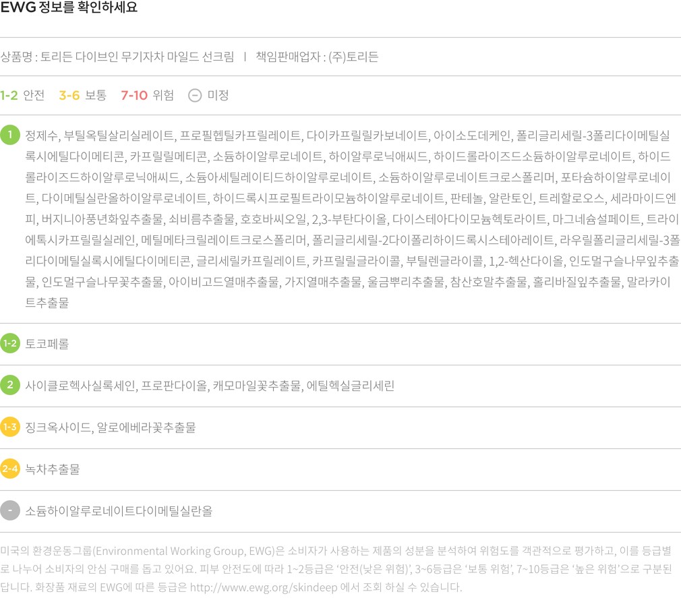Click the 토코페롤 ingredient text

coord(47,344)
